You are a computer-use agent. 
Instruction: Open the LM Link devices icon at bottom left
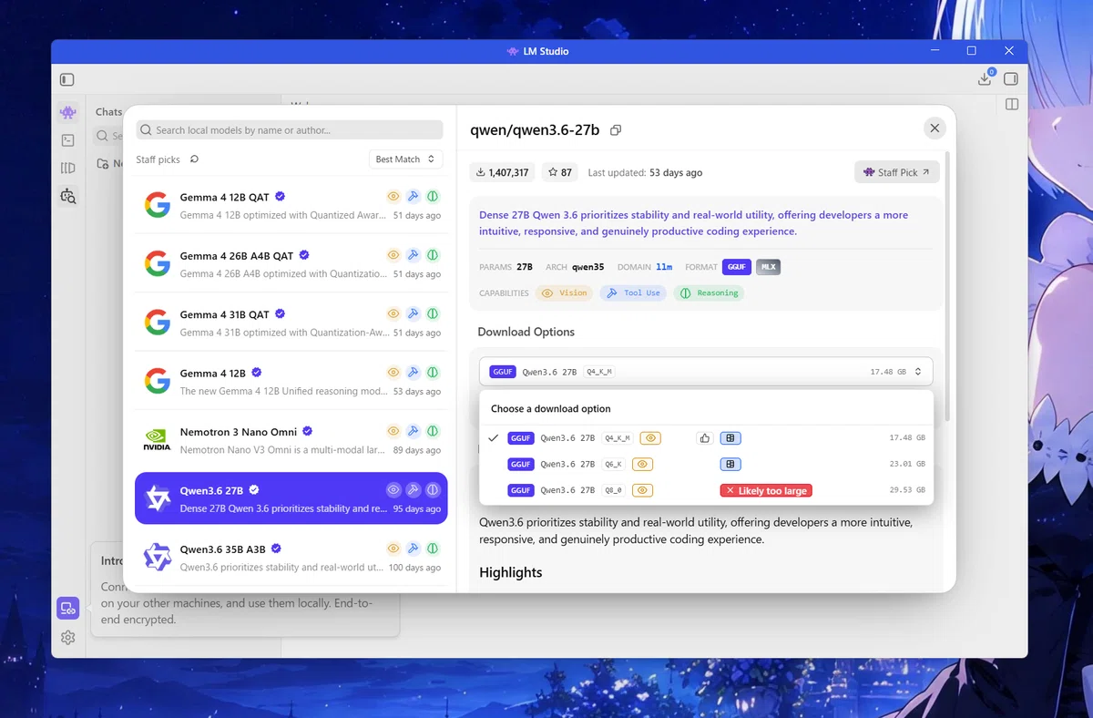click(x=67, y=608)
